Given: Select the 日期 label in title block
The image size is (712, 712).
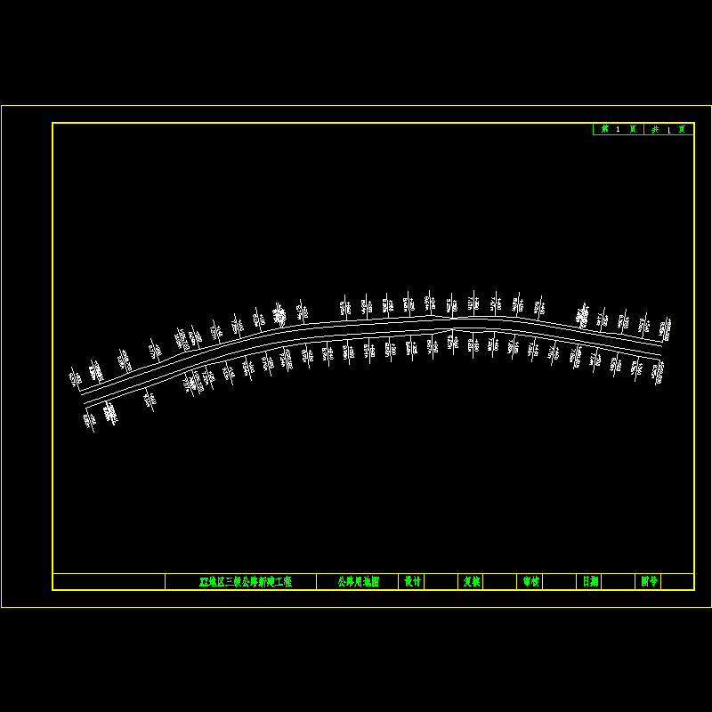Looking at the screenshot, I should (590, 581).
